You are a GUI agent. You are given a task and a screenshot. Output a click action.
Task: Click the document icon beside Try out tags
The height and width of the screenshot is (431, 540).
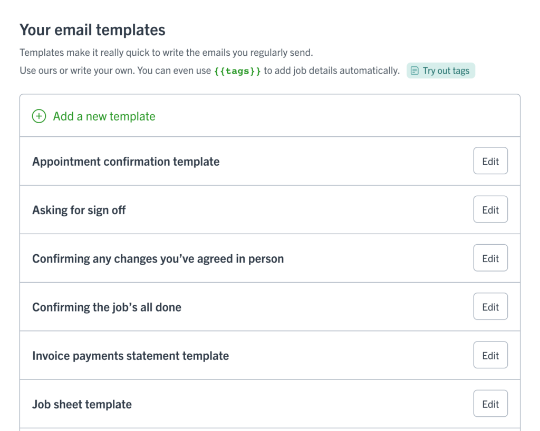pyautogui.click(x=414, y=71)
